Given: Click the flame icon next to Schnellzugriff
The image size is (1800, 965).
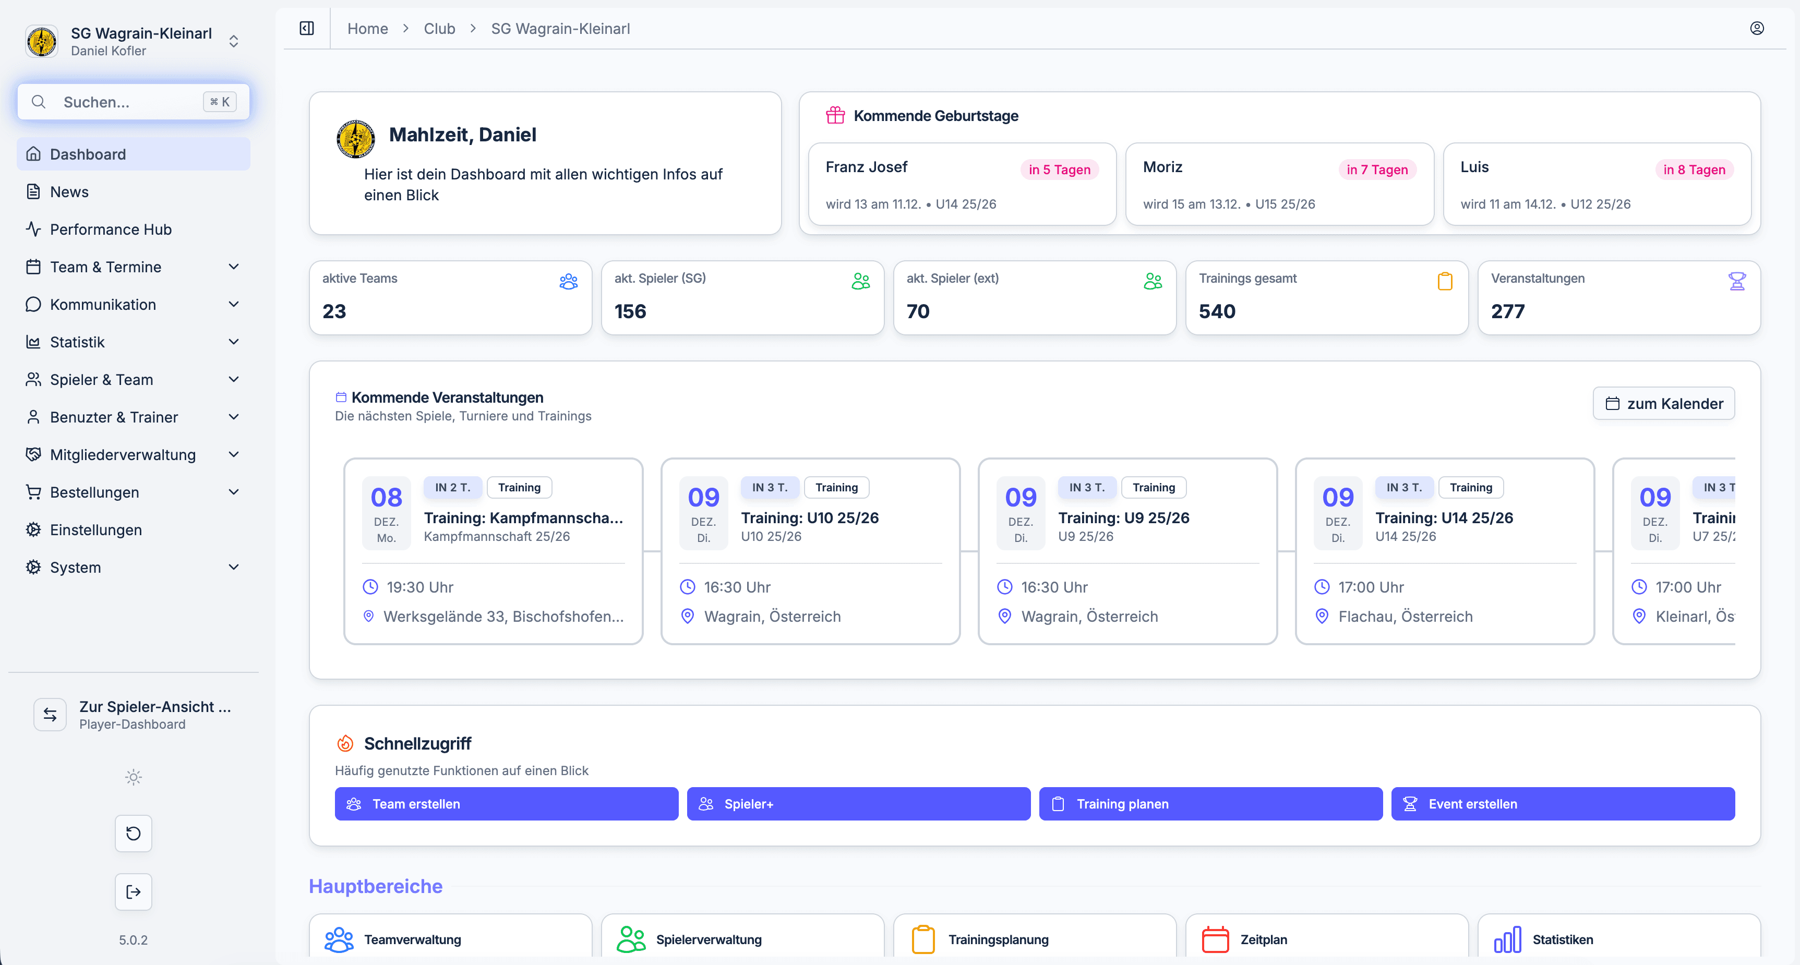Looking at the screenshot, I should click(345, 743).
